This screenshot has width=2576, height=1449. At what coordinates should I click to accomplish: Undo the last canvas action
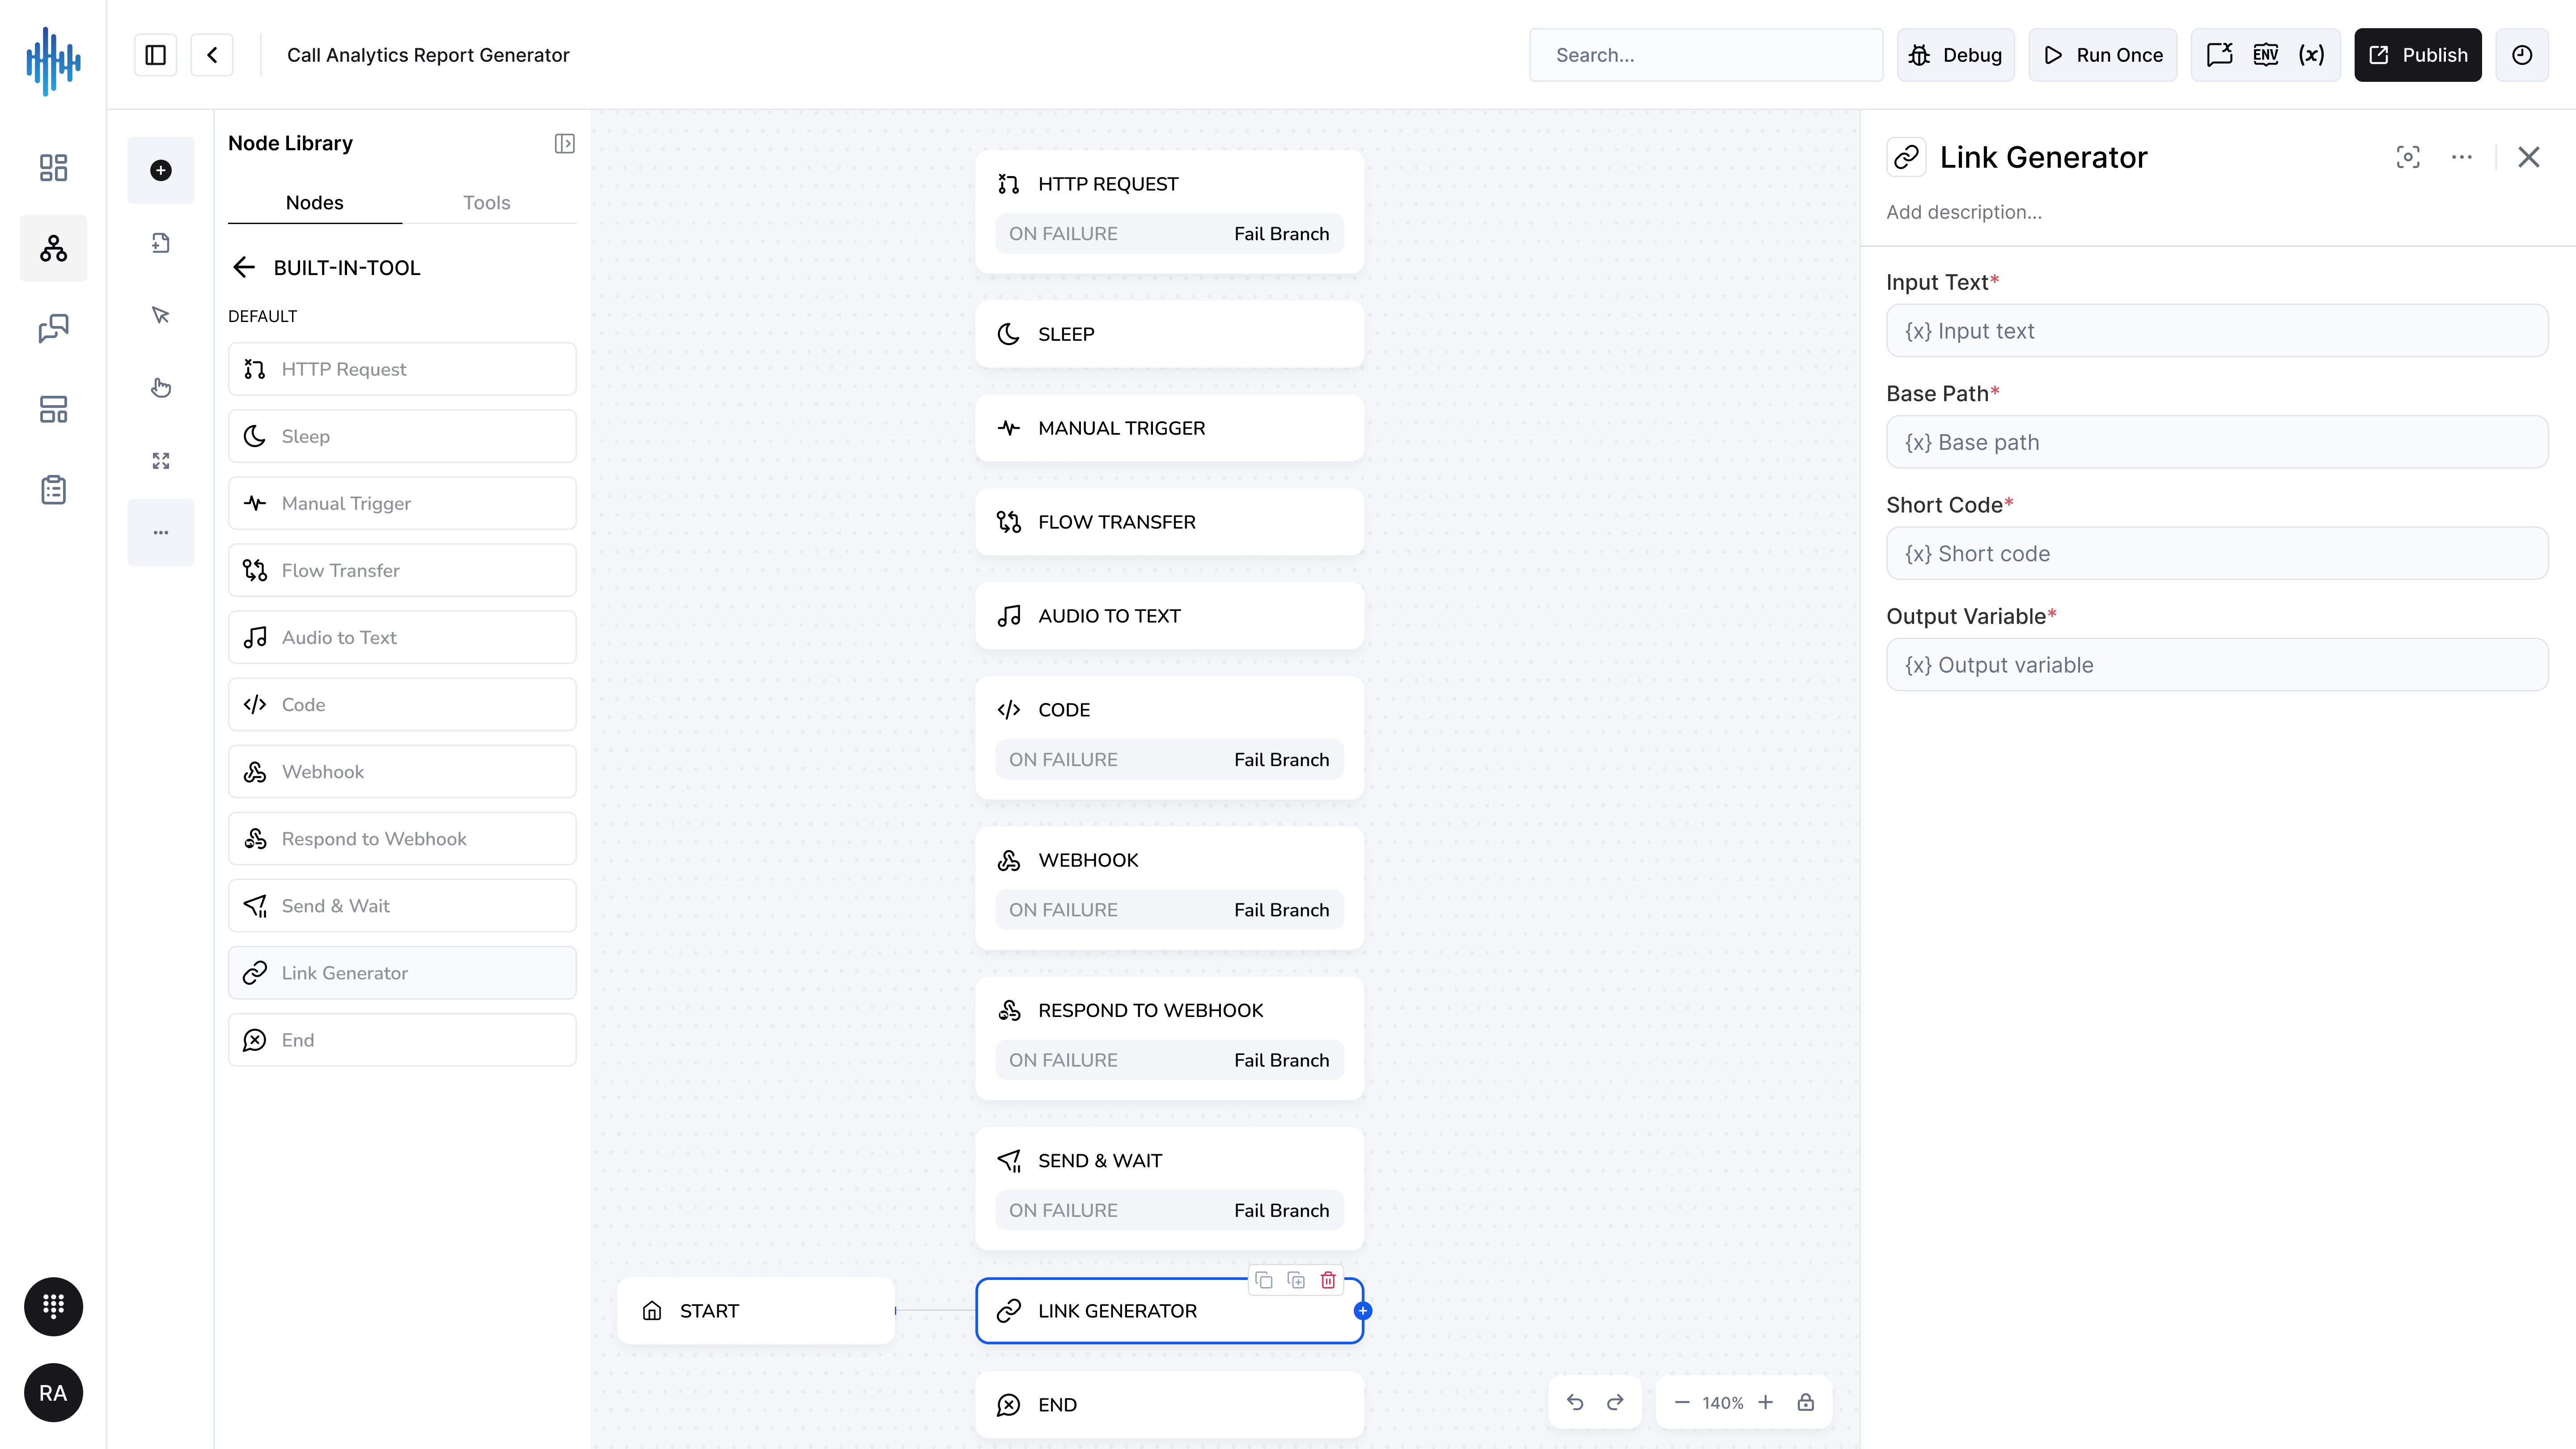1575,1402
